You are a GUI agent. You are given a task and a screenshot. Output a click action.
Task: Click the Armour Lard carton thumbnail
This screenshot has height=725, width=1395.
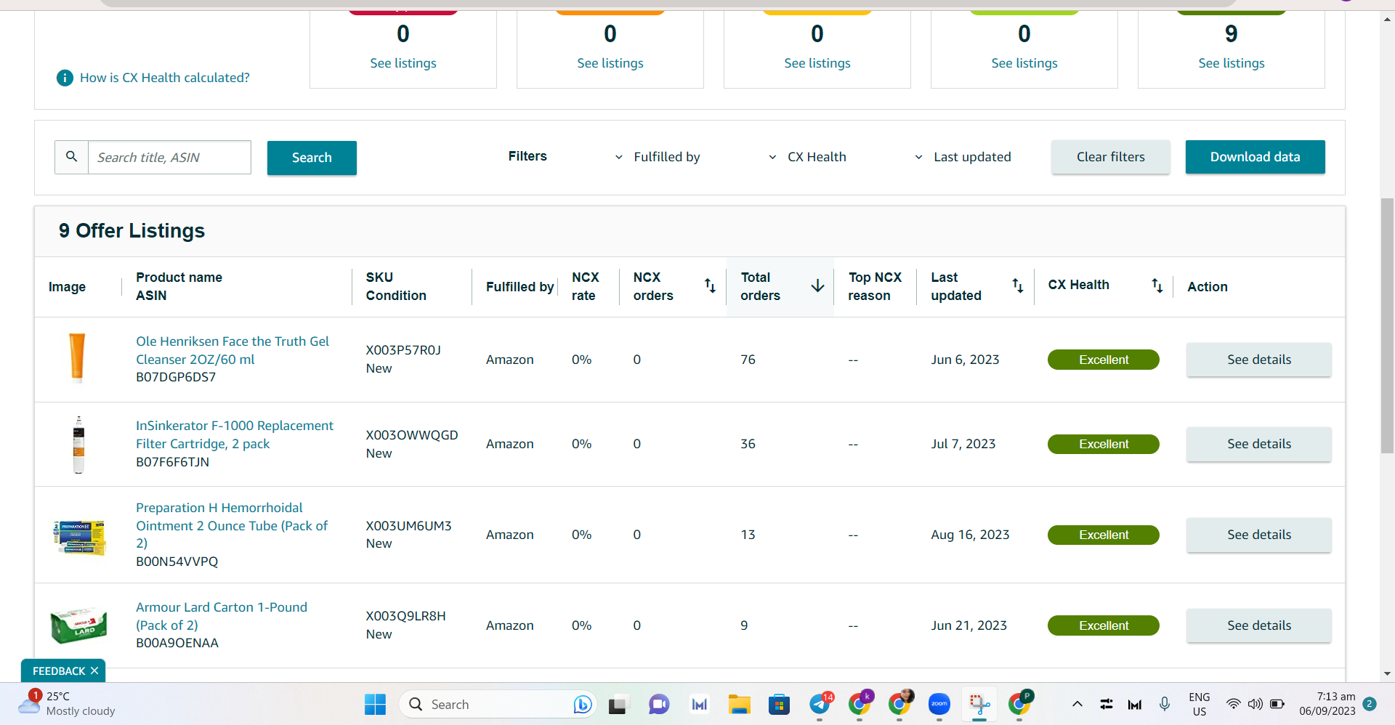pyautogui.click(x=78, y=626)
